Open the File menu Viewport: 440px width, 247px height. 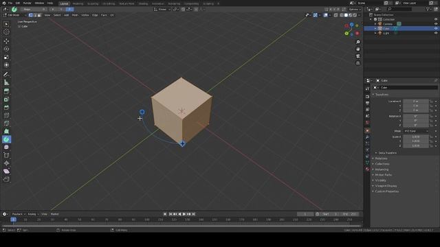tap(10, 3)
